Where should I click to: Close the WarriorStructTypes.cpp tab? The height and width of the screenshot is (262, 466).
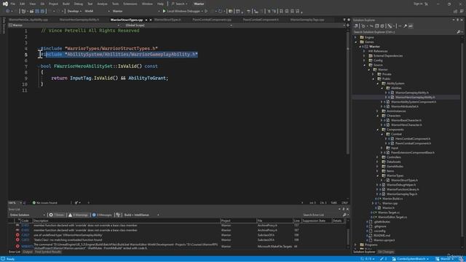tap(151, 20)
